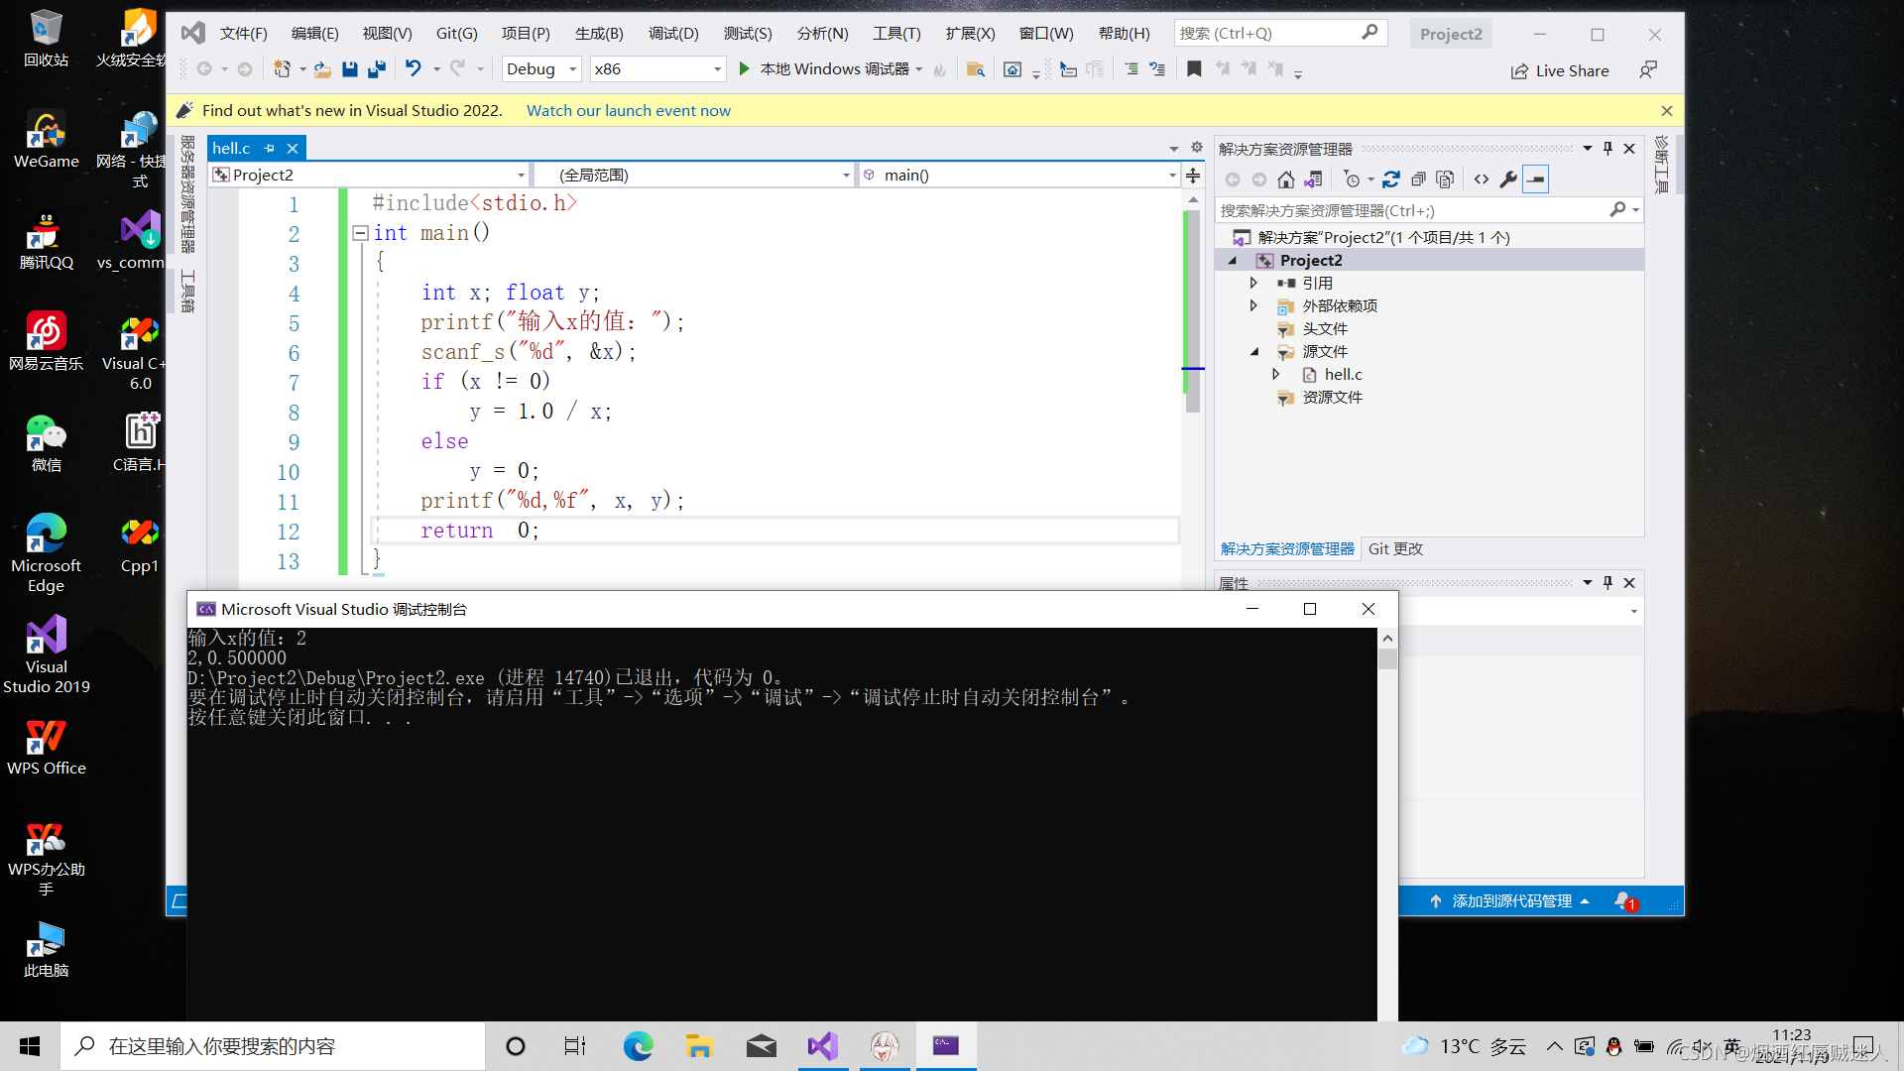This screenshot has width=1904, height=1071.
Task: Click the bookmark icon in toolbar
Action: [x=1194, y=69]
